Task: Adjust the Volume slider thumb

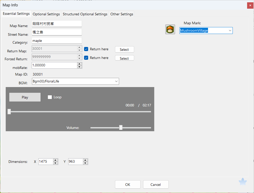Action: click(121, 127)
